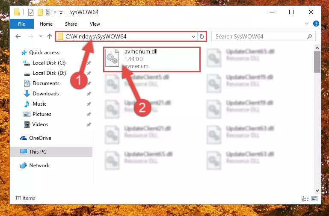
Task: Select This PC in navigation pane
Action: 51,151
